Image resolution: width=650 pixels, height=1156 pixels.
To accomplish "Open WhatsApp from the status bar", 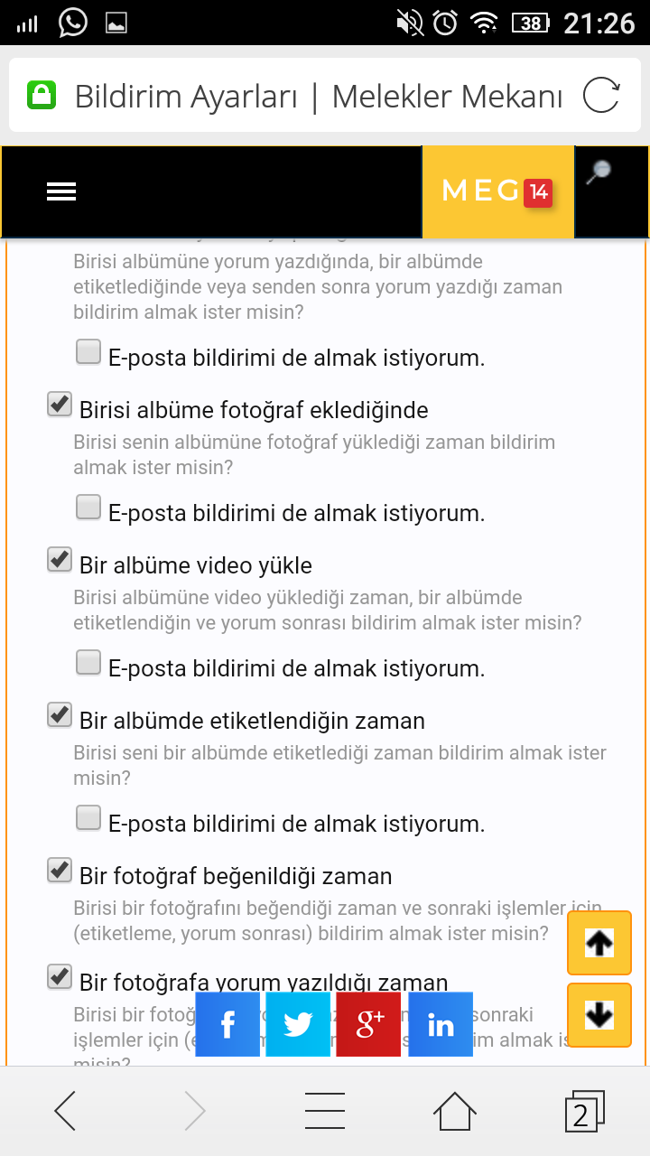I will coord(71,23).
